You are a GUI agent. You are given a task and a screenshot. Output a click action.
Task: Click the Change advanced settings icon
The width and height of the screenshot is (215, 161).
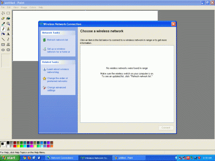(44, 88)
